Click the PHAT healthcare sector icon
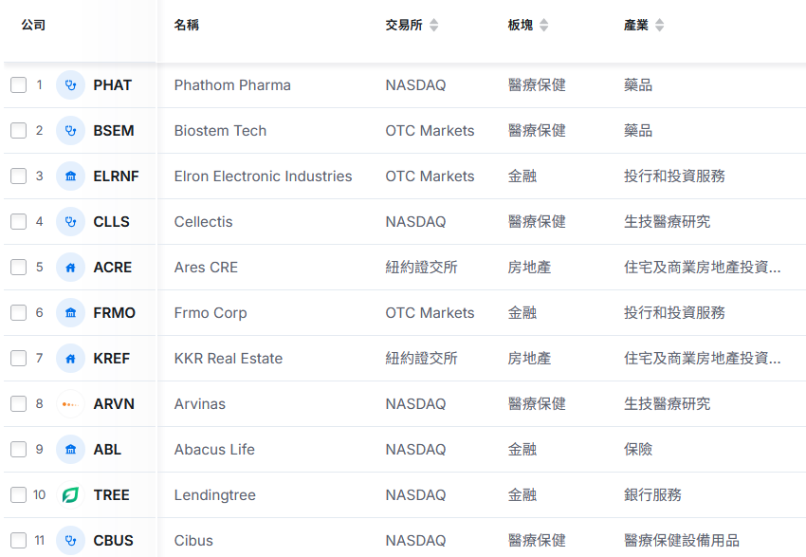This screenshot has height=557, width=806. [70, 84]
